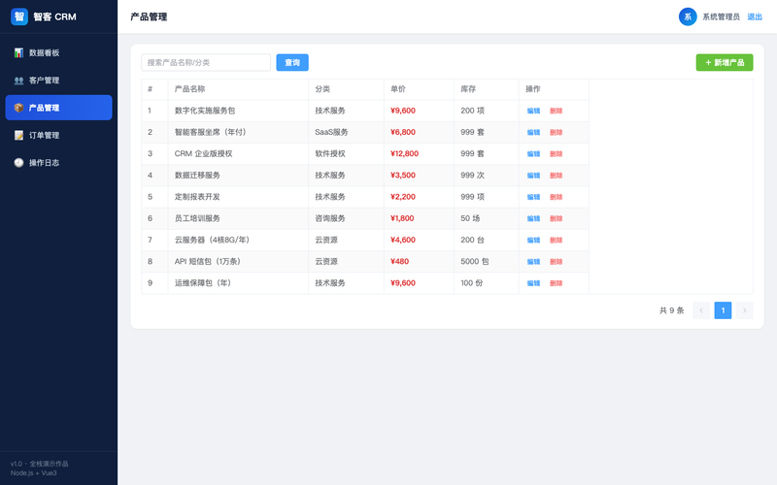The width and height of the screenshot is (777, 485).
Task: Delete the CRM 企业版授权 product row
Action: click(x=556, y=154)
